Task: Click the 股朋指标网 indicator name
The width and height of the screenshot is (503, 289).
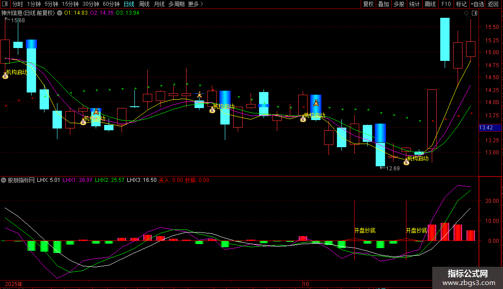Action: coord(21,180)
